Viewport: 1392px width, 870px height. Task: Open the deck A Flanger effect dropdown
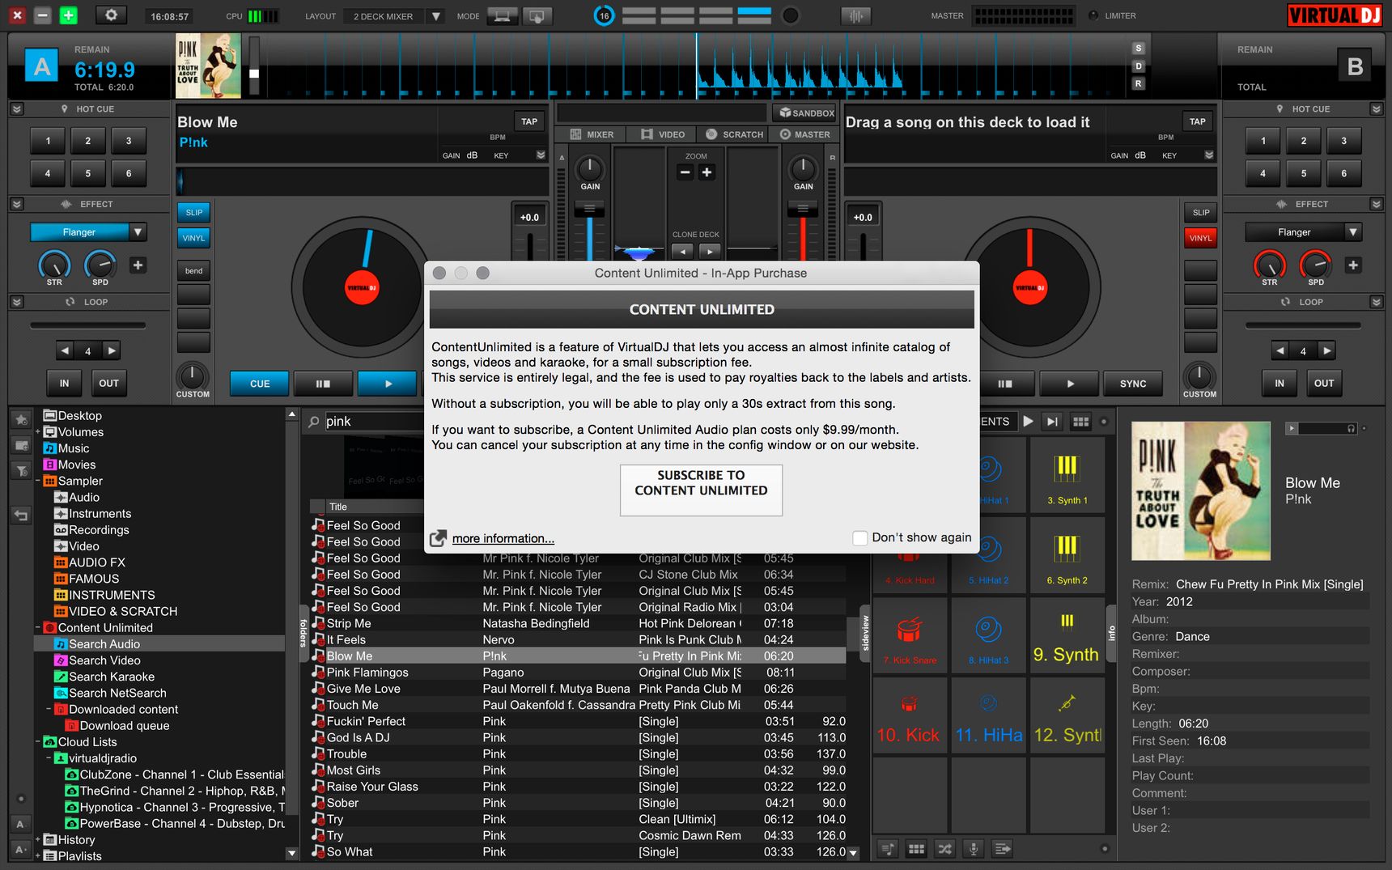click(138, 232)
